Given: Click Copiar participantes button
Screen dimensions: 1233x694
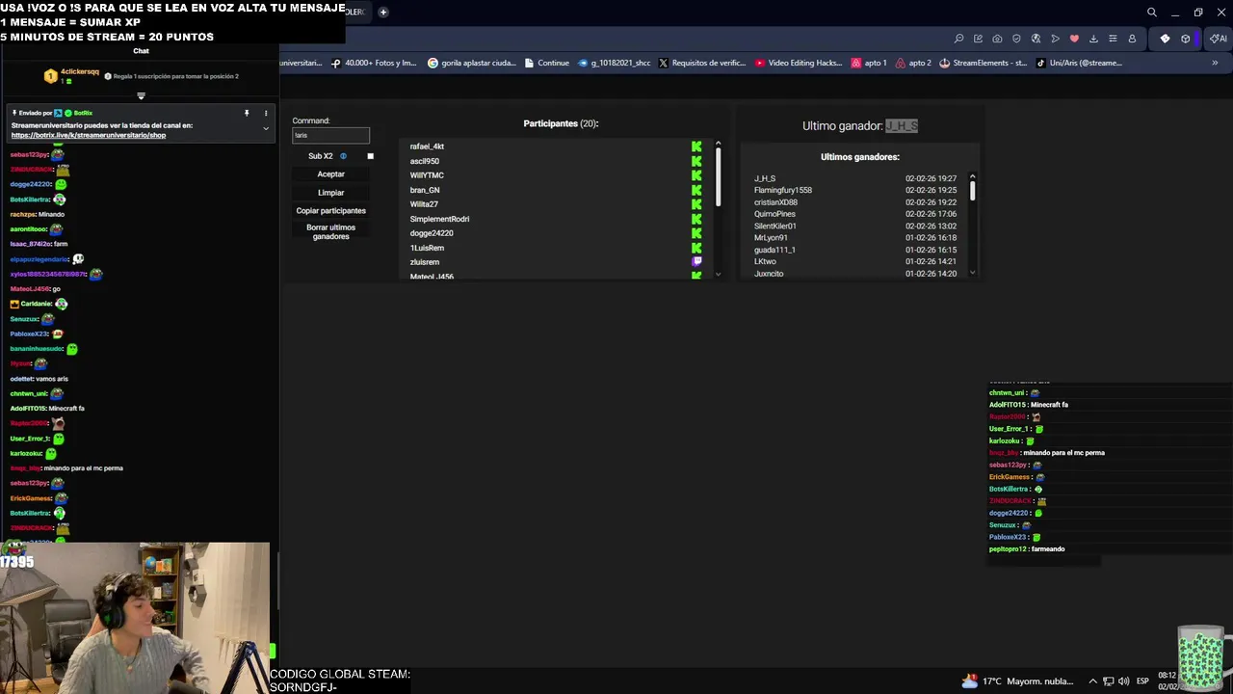Looking at the screenshot, I should click(330, 211).
